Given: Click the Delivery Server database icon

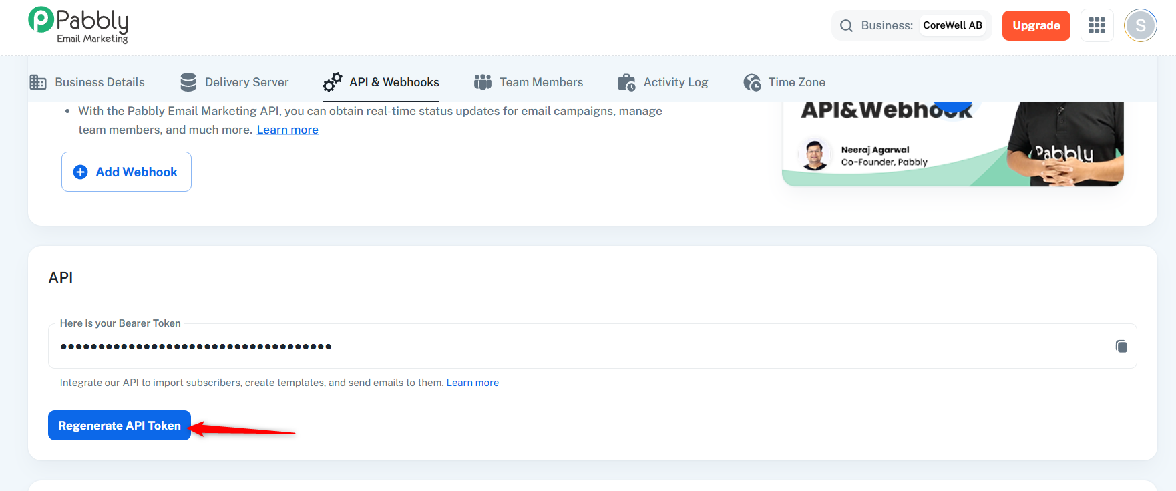Looking at the screenshot, I should (188, 82).
